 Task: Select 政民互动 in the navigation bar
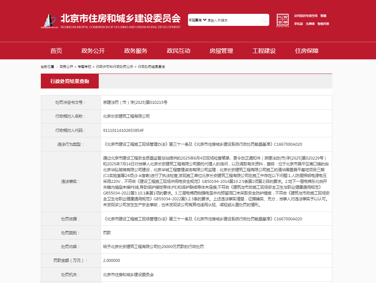click(x=179, y=51)
